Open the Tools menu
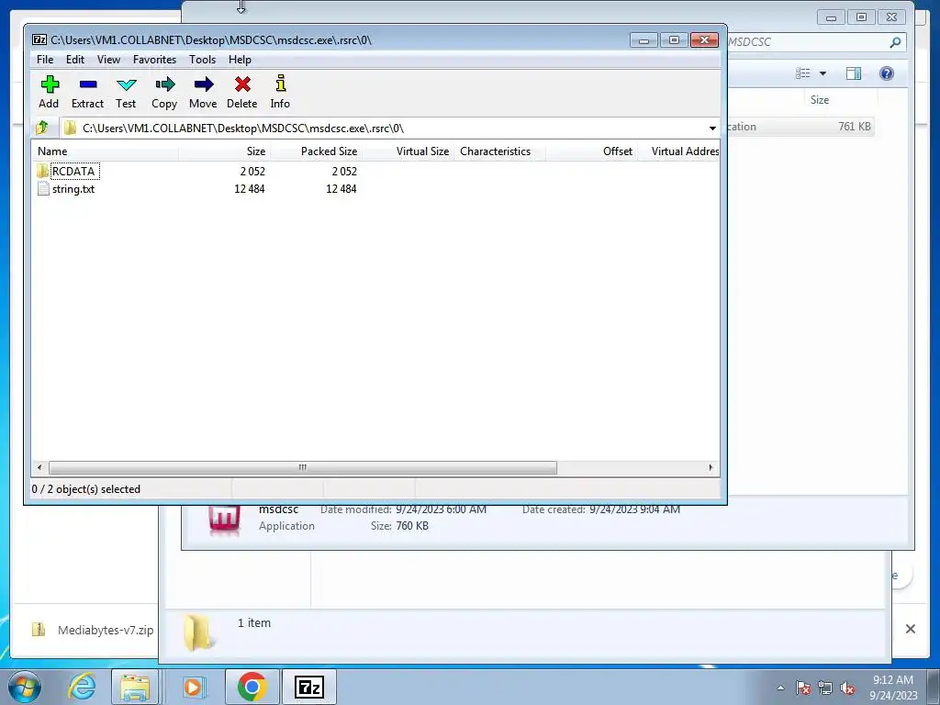This screenshot has width=940, height=705. coord(202,60)
